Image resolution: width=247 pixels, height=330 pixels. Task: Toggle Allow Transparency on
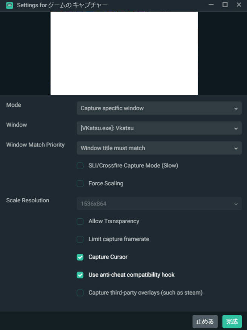[80, 221]
